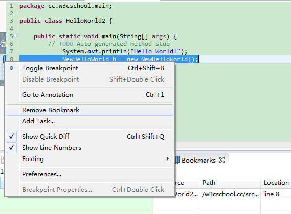291x214 pixels.
Task: Open Add Task... dialog
Action: coord(89,121)
